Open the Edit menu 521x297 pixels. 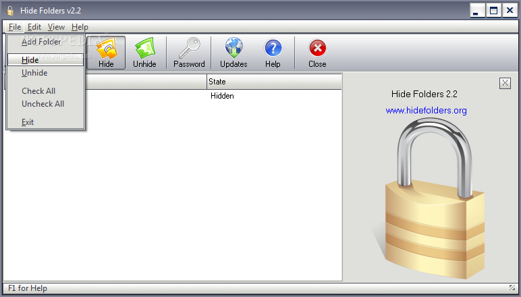coord(34,27)
